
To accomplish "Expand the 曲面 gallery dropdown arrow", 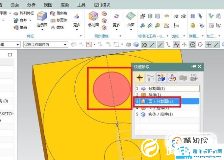I will click(131, 30).
